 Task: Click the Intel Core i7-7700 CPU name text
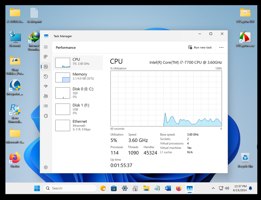tap(185, 62)
